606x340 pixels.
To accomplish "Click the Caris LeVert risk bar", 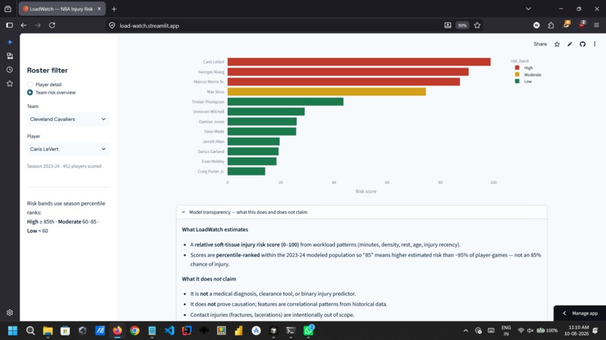I will pyautogui.click(x=359, y=62).
